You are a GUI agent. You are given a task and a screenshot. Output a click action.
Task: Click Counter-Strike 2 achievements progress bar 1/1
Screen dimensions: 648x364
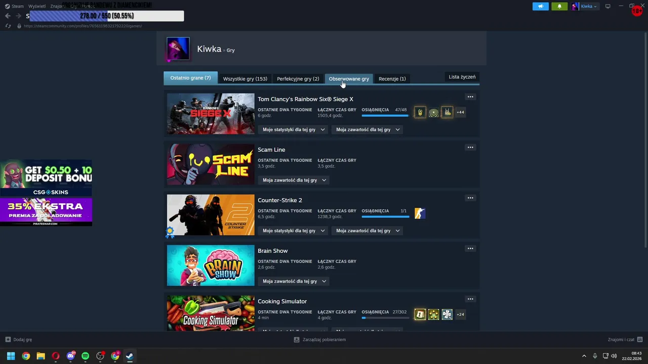[x=385, y=217]
